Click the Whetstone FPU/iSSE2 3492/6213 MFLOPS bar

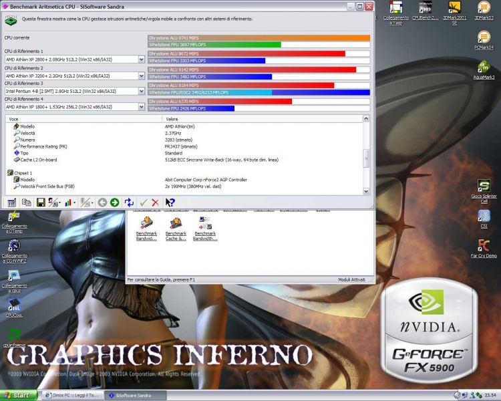(x=259, y=92)
